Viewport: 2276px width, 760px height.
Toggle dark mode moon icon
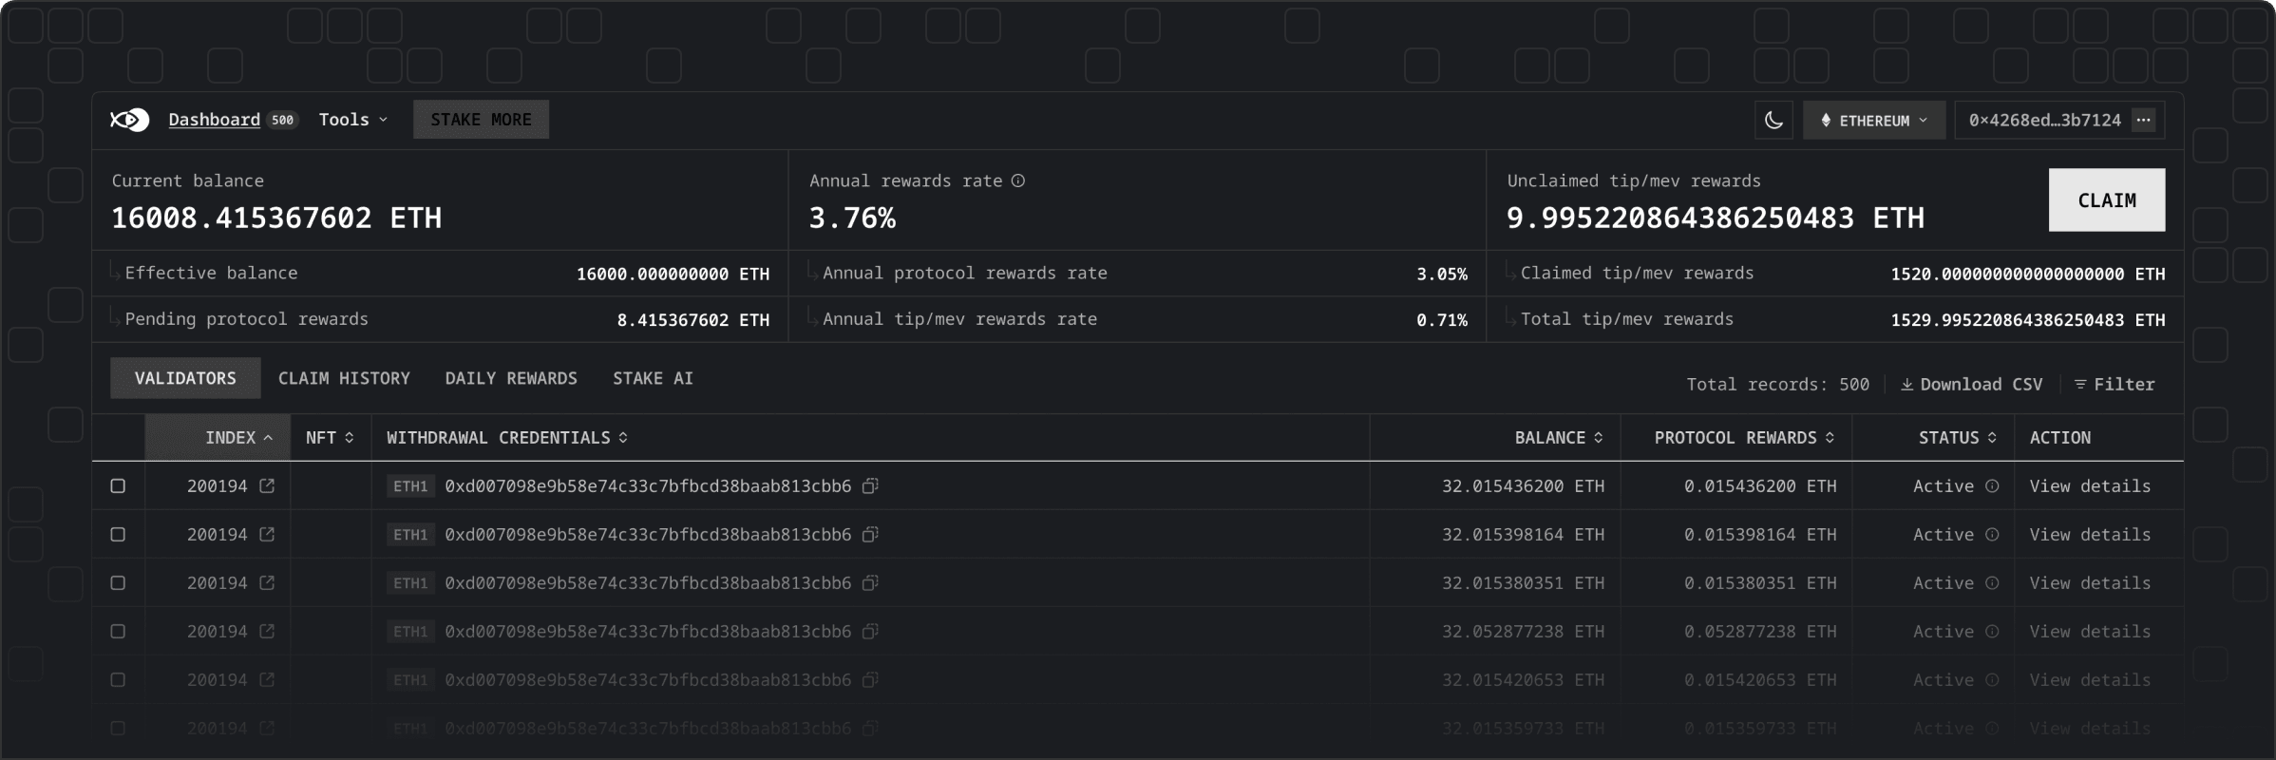1773,121
